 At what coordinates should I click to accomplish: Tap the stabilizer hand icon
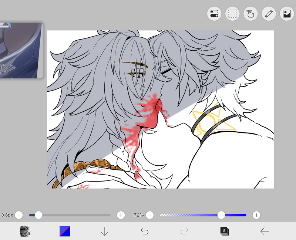250,14
